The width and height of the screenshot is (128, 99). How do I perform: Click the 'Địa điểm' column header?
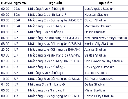(x=105, y=3)
